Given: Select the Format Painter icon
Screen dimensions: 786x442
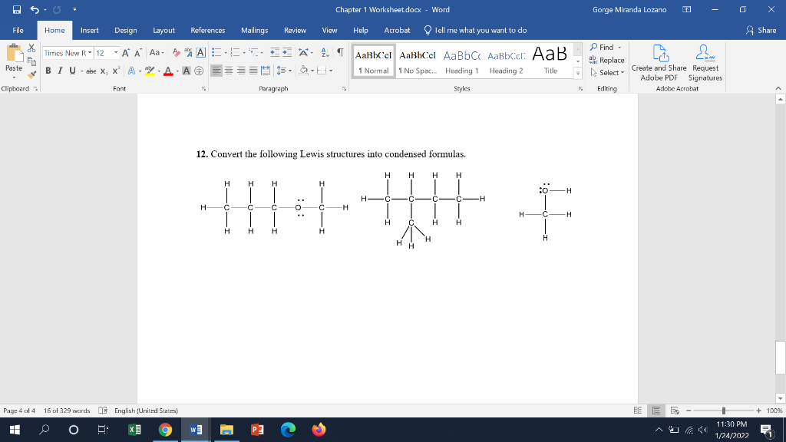Looking at the screenshot, I should [x=31, y=73].
